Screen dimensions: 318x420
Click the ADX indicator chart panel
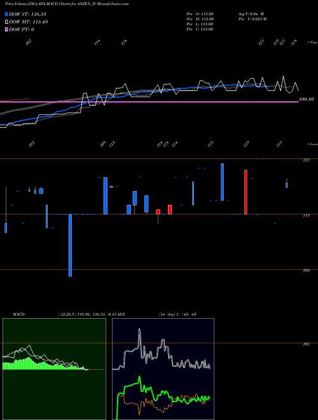[163, 369]
